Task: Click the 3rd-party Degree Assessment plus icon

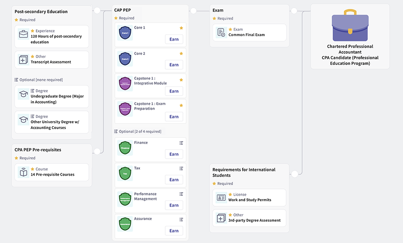Action: tap(221, 218)
